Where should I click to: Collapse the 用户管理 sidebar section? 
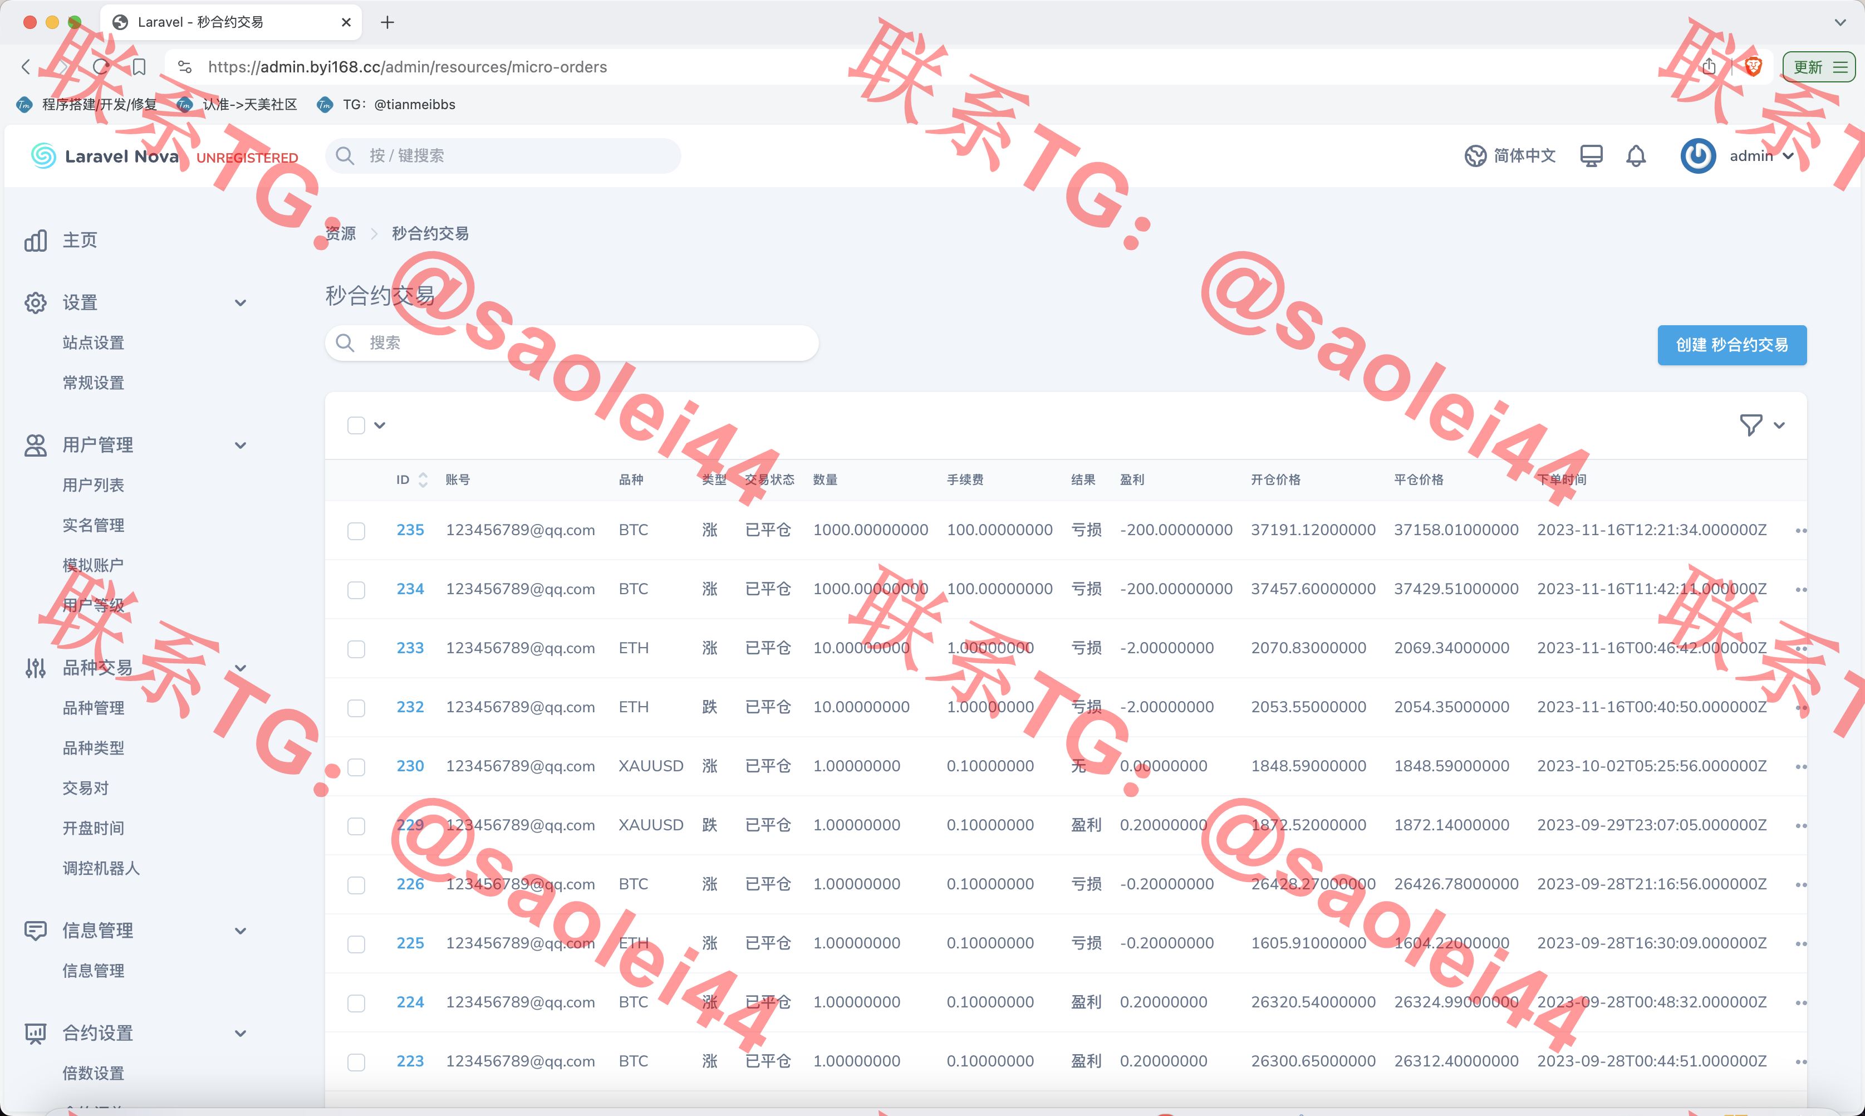click(241, 445)
